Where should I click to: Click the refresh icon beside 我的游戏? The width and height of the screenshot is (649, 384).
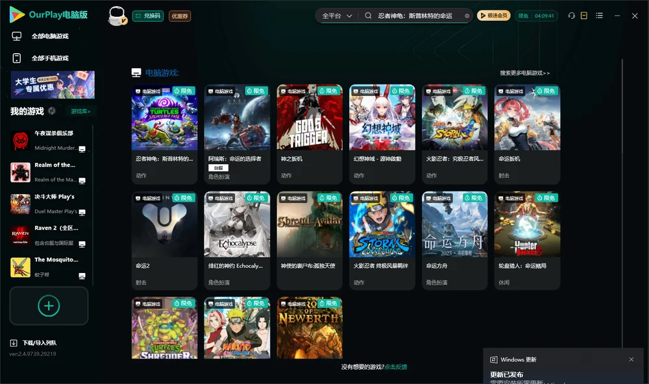tap(52, 111)
